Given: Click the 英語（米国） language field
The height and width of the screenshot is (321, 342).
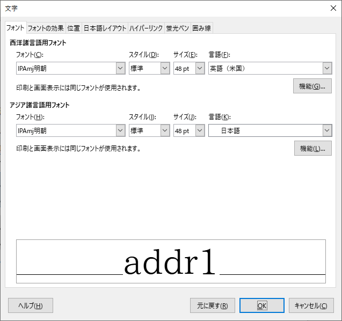Looking at the screenshot, I should tap(265, 68).
